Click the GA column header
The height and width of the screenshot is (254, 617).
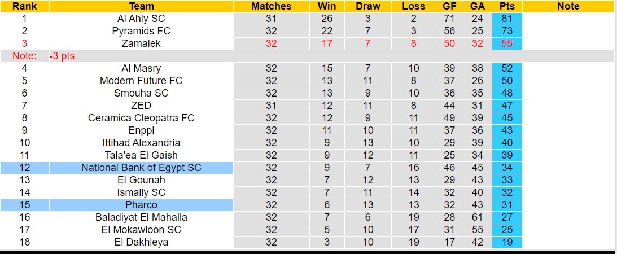[x=477, y=6]
